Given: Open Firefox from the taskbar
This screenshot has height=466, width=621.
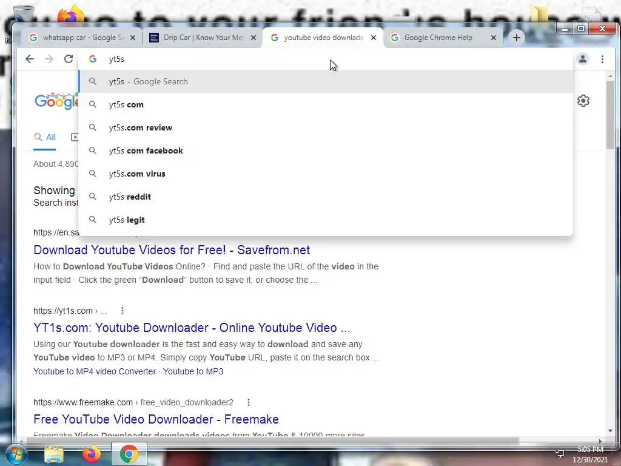Looking at the screenshot, I should click(92, 454).
